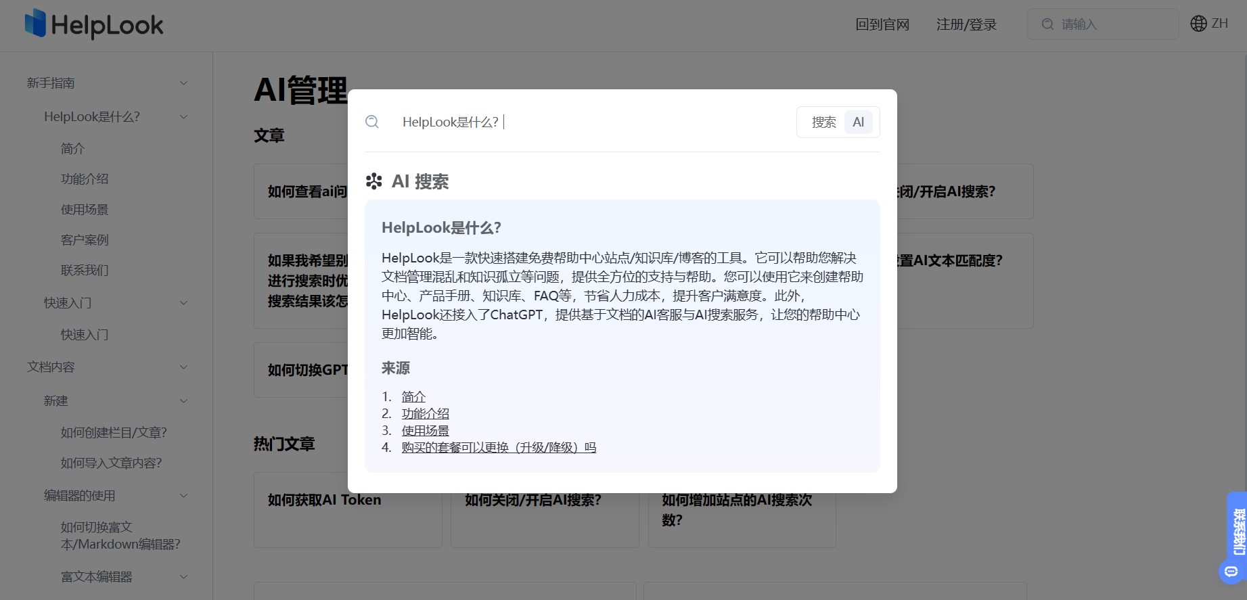Open 简介 in the sidebar

[73, 148]
